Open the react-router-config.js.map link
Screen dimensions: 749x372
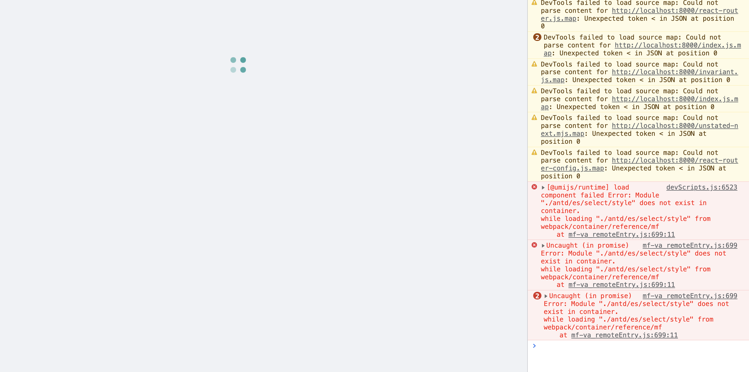675,160
